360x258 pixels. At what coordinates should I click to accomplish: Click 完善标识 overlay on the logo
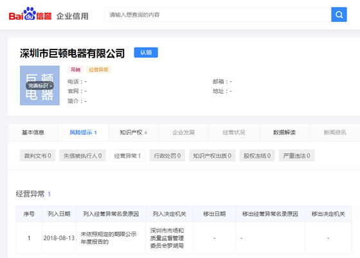point(40,86)
